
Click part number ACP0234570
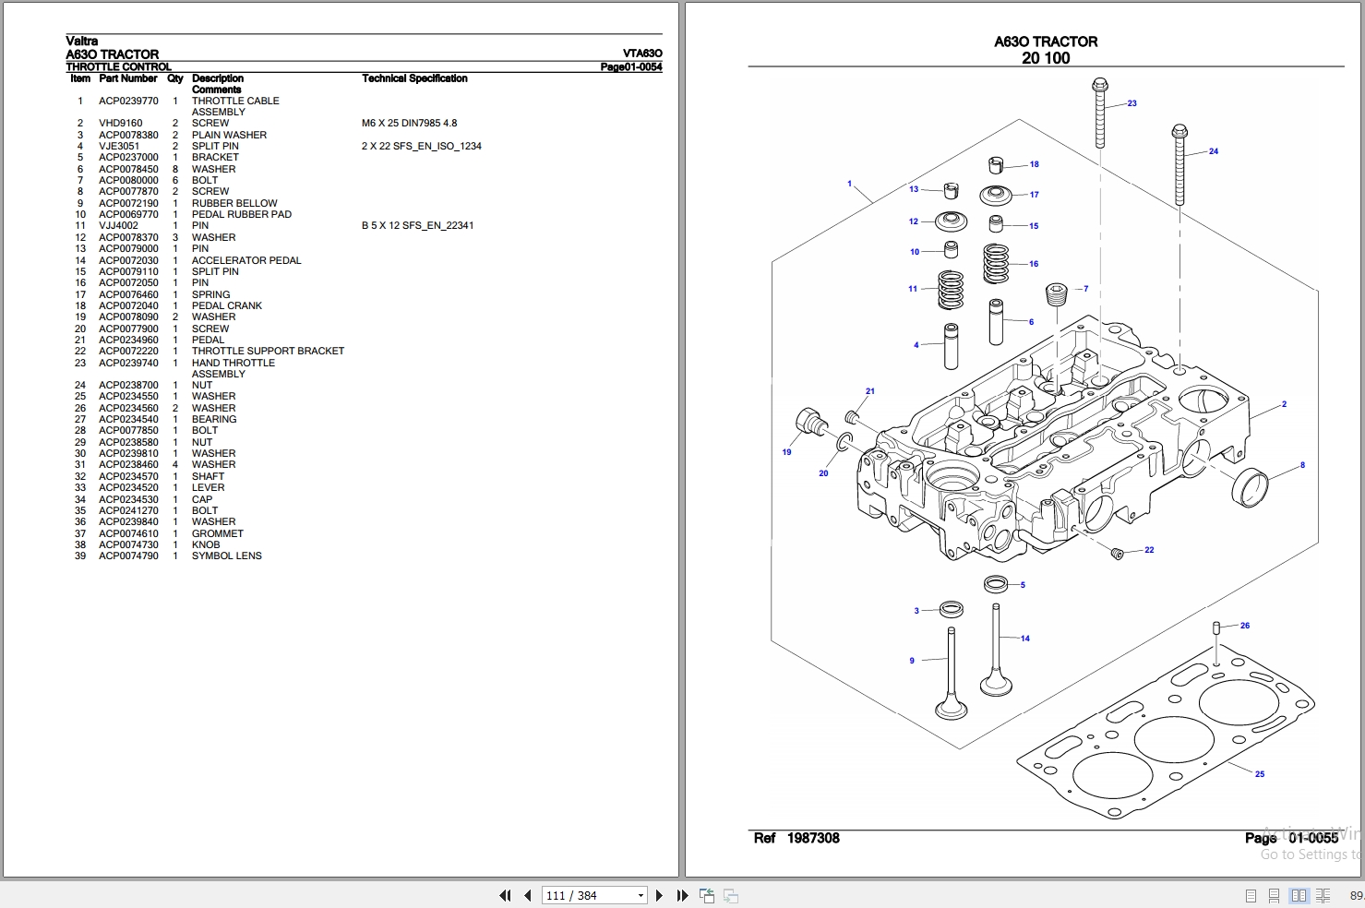[128, 476]
